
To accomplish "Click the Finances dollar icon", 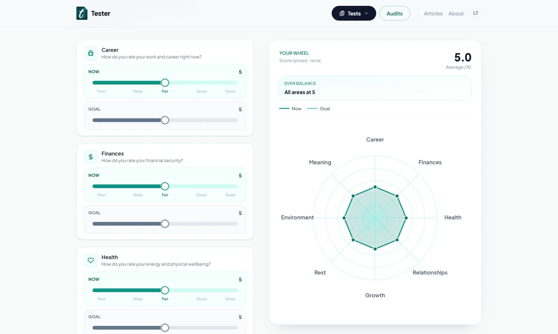I will point(91,157).
